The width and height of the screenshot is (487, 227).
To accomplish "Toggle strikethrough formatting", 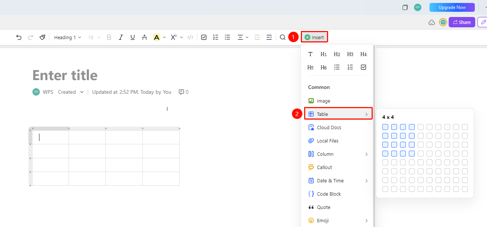I will click(x=145, y=37).
